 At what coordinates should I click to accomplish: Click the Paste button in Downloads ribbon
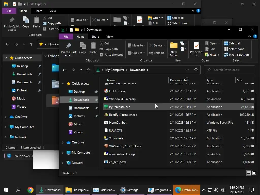click(x=93, y=48)
